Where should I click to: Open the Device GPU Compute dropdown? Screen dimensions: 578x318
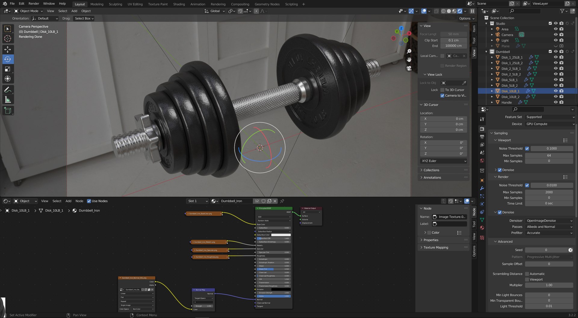tap(550, 124)
